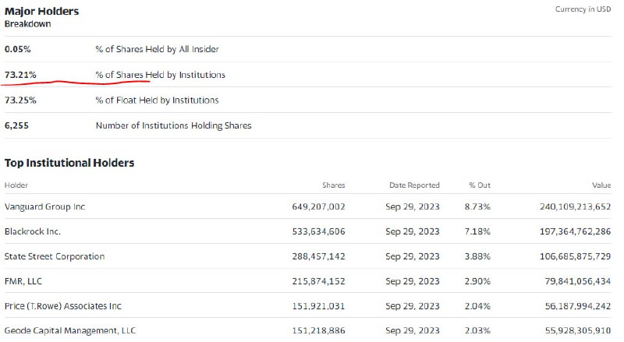Select State Street's 3.88% out value

click(477, 256)
